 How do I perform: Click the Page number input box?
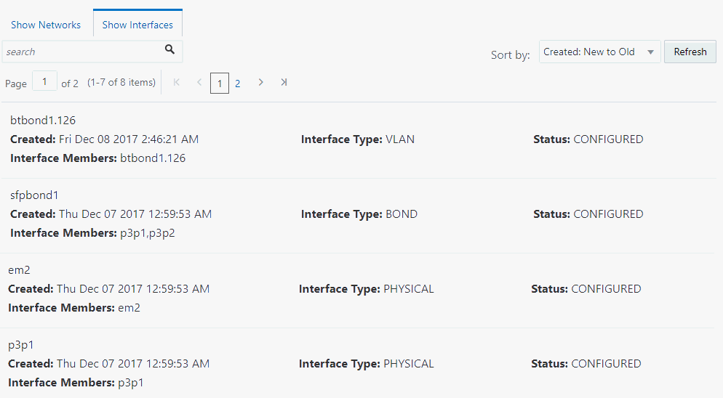point(44,82)
